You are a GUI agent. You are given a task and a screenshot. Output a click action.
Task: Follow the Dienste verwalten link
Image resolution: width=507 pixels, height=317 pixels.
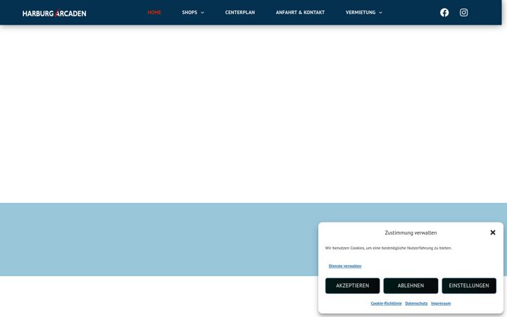345,266
